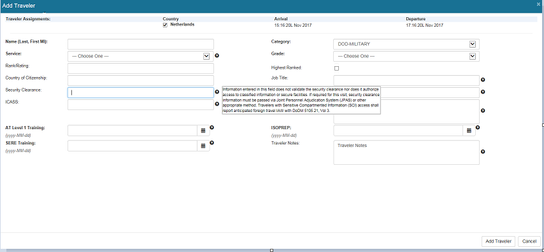Click the help icon next to Service dropdown
This screenshot has height=252, width=544.
[217, 55]
